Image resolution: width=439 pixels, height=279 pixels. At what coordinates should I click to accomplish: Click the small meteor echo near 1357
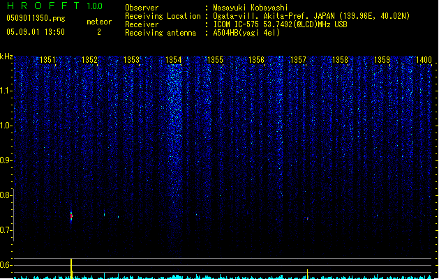click(x=307, y=218)
